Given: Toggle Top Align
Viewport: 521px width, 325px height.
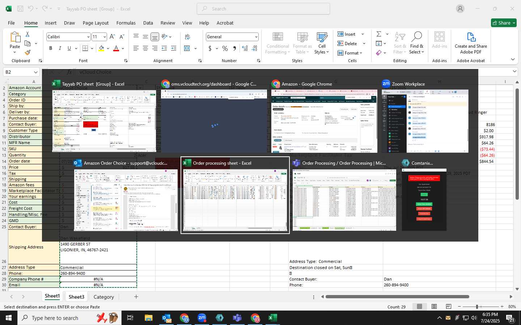Looking at the screenshot, I should tap(136, 36).
